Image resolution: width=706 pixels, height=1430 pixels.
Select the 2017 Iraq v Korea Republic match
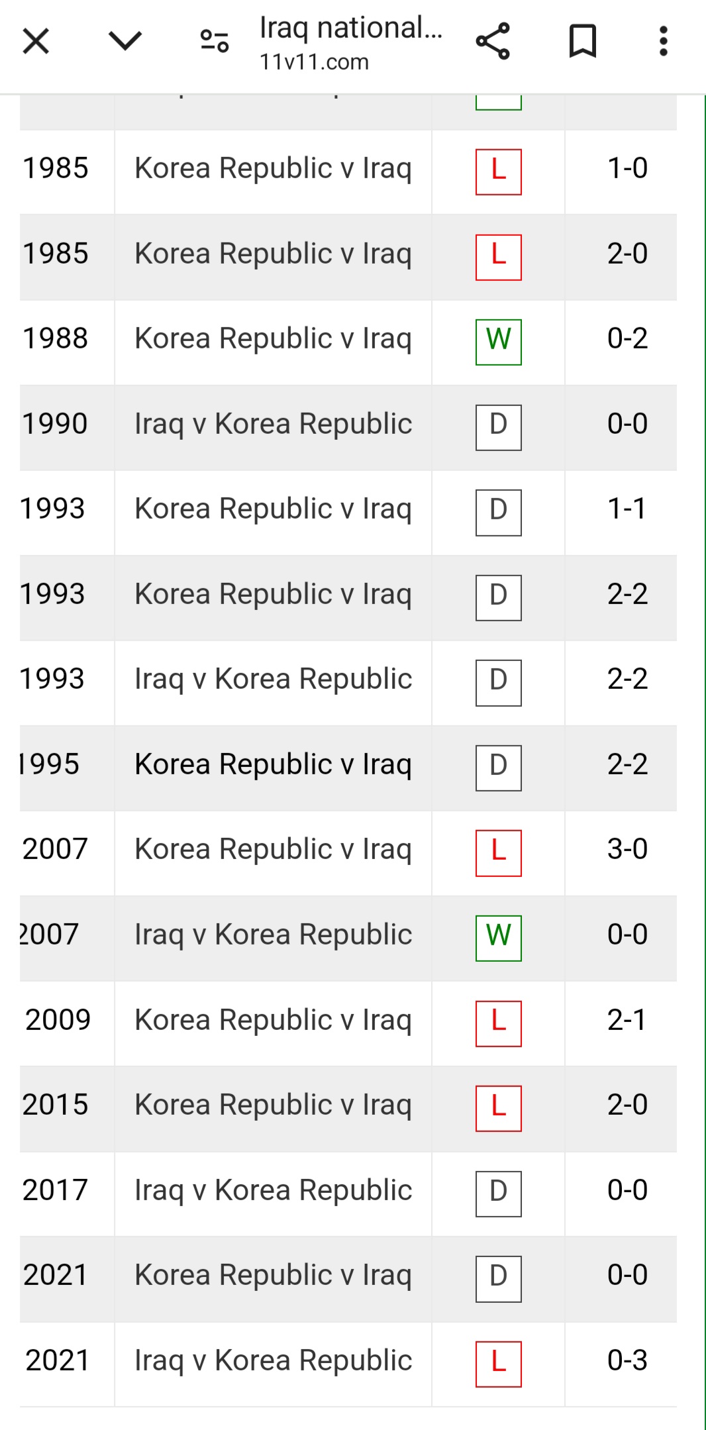tap(273, 1191)
